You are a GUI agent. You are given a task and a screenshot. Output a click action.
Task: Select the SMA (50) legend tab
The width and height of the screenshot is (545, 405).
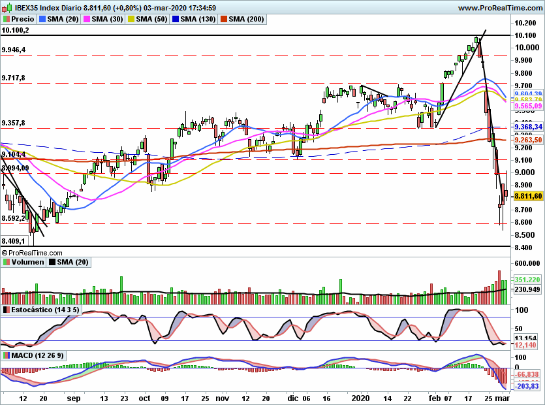tap(148, 20)
